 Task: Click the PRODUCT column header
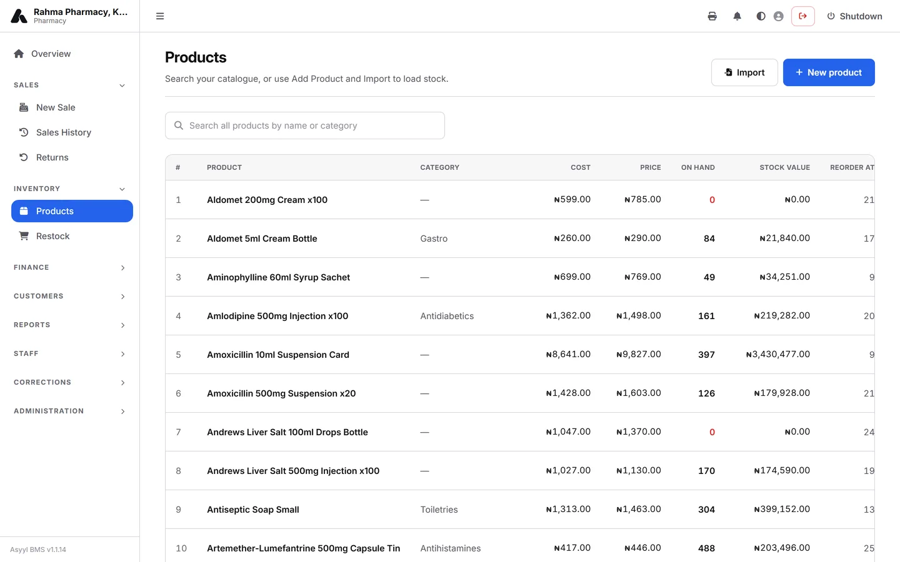click(x=224, y=167)
